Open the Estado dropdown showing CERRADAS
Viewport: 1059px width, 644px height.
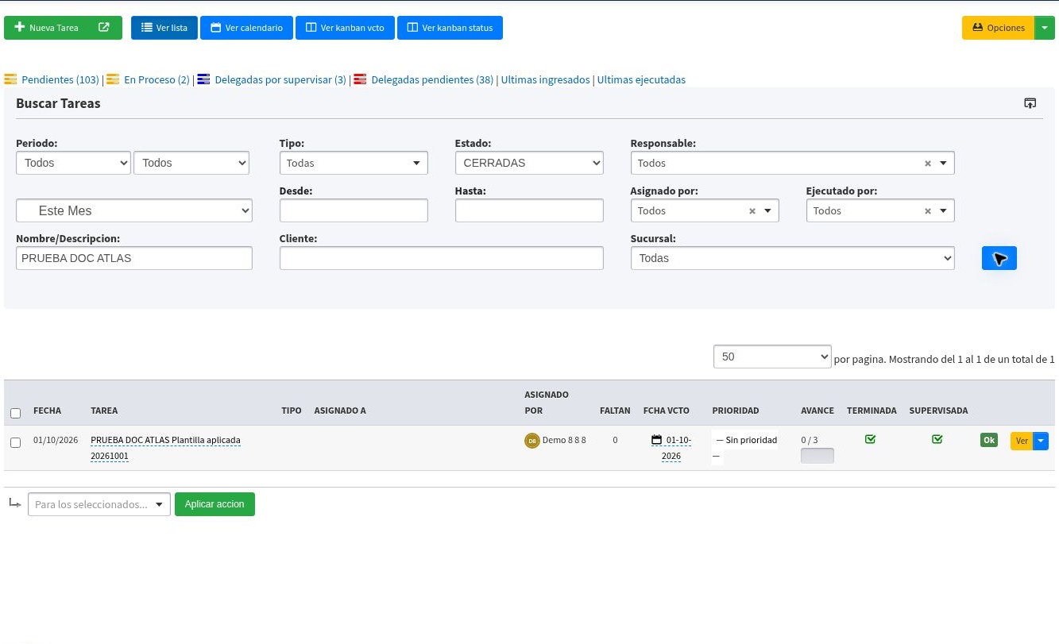coord(529,163)
